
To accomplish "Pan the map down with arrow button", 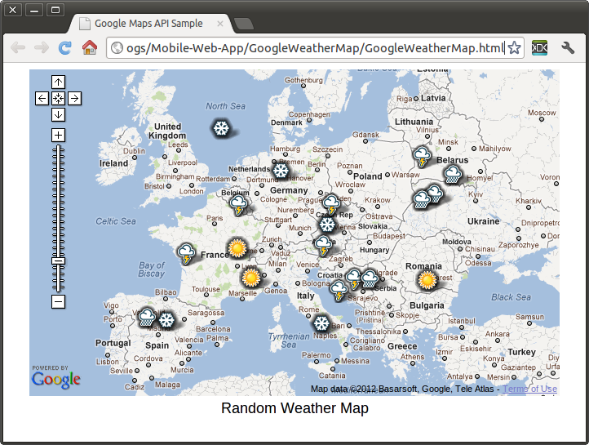I will coord(58,114).
